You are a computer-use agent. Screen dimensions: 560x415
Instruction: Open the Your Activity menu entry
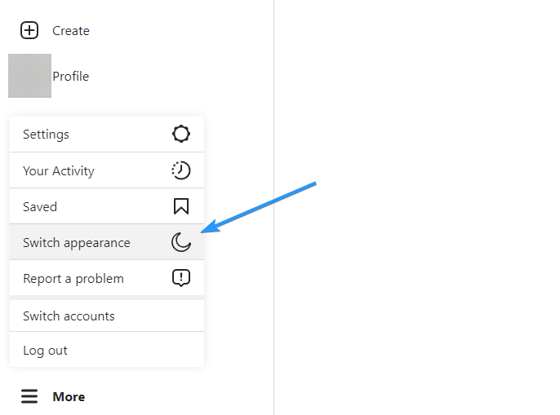click(x=107, y=170)
